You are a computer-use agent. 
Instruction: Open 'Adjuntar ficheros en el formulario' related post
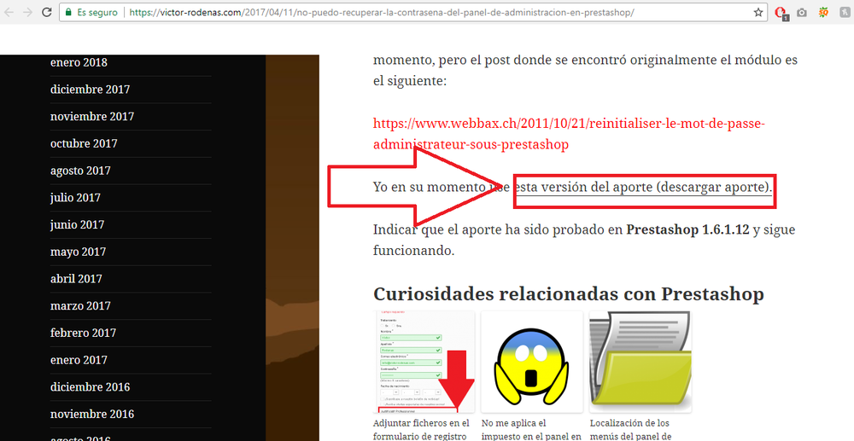tap(422, 430)
